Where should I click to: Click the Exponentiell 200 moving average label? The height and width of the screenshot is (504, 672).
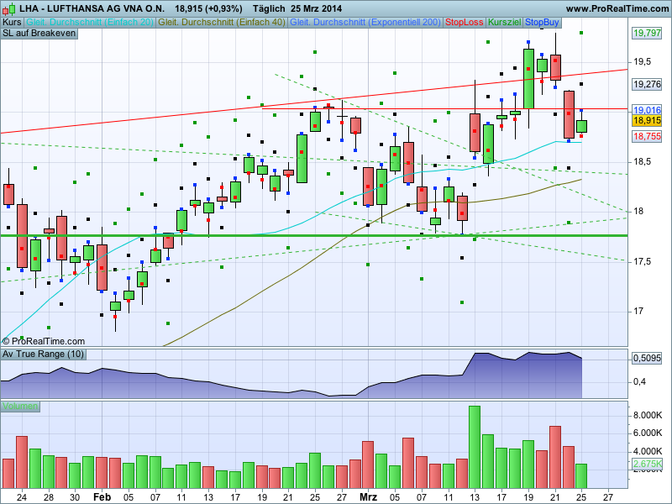pyautogui.click(x=365, y=23)
